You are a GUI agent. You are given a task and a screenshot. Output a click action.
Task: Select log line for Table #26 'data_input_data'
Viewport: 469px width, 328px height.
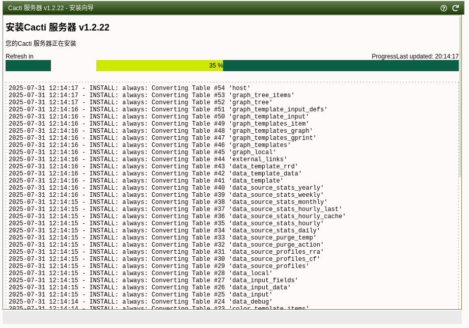coord(150,287)
